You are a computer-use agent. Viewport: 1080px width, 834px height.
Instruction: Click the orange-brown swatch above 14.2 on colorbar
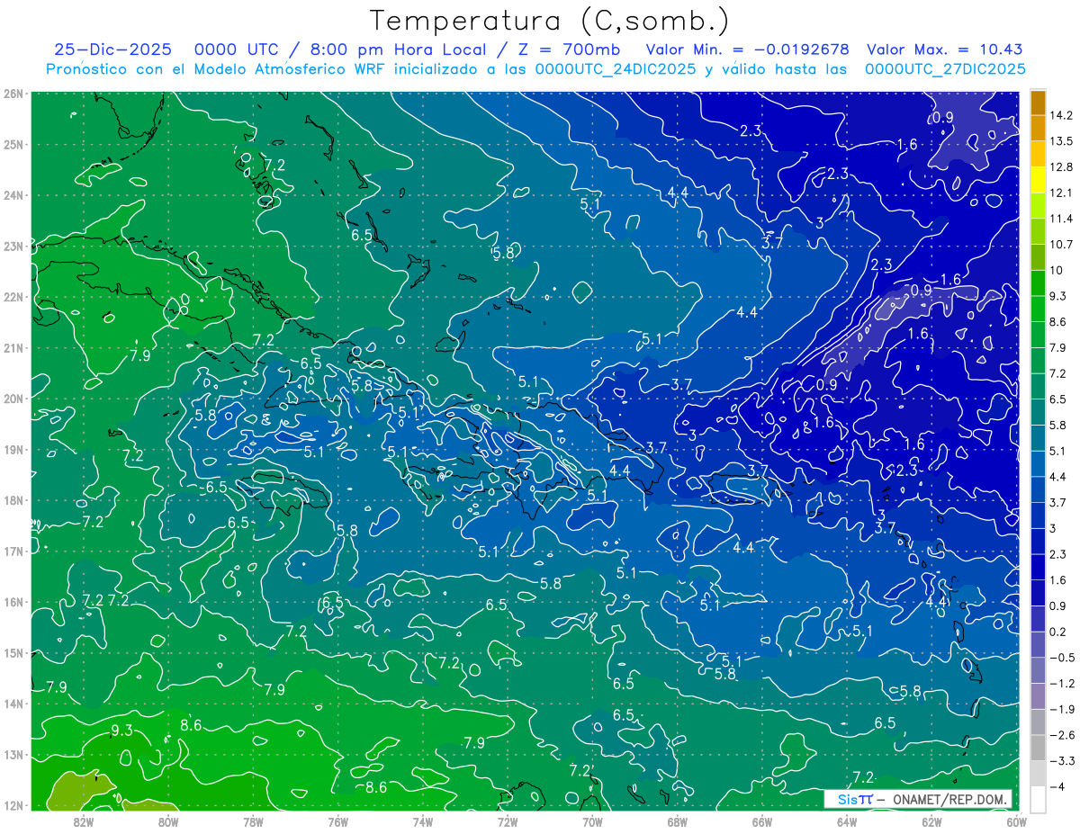coord(1038,102)
